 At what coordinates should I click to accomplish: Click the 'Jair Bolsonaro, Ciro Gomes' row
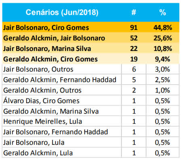(91, 28)
